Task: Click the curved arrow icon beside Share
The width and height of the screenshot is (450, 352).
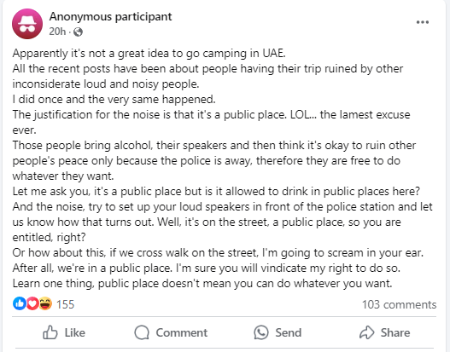Action: [367, 332]
